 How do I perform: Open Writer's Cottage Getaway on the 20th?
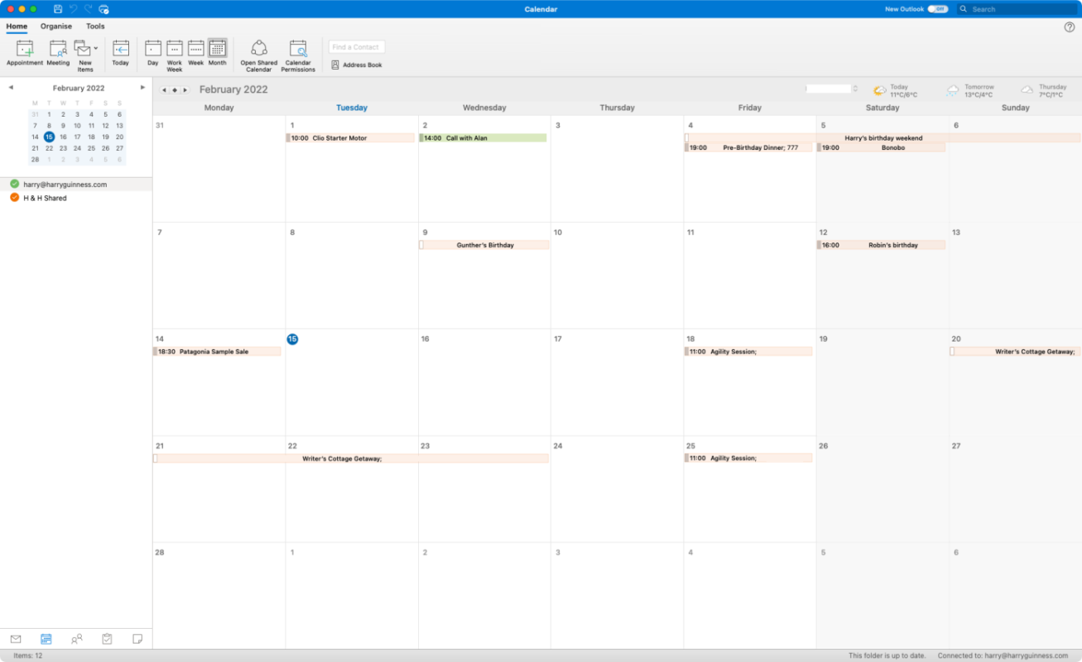point(1015,352)
